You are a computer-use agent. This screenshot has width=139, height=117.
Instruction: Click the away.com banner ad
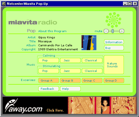[x=69, y=105]
